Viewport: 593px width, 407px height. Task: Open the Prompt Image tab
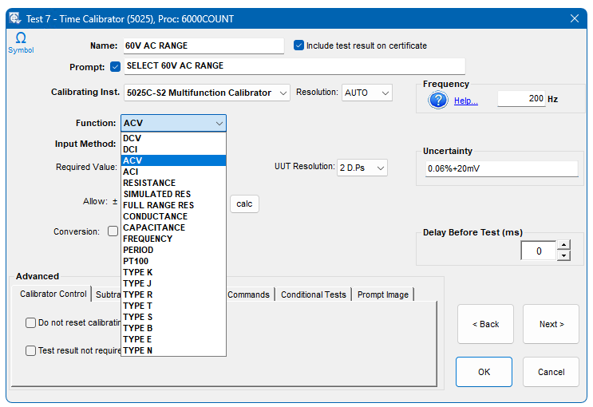click(382, 294)
